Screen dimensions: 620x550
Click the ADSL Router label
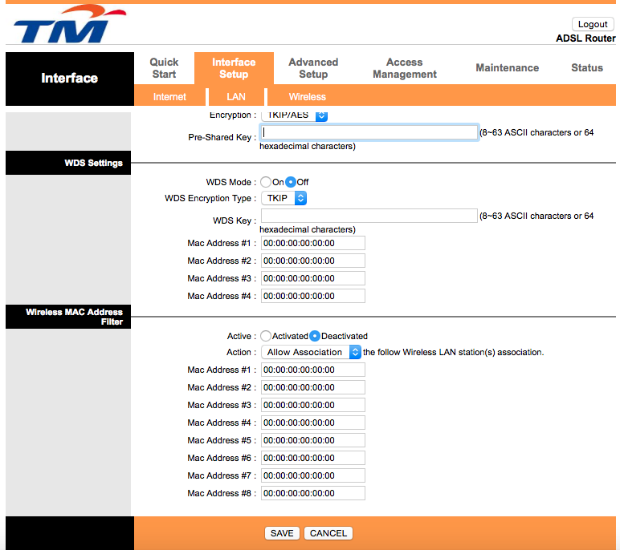click(585, 38)
